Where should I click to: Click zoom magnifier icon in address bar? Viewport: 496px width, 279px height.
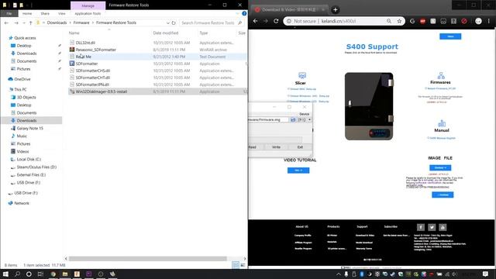(389, 21)
